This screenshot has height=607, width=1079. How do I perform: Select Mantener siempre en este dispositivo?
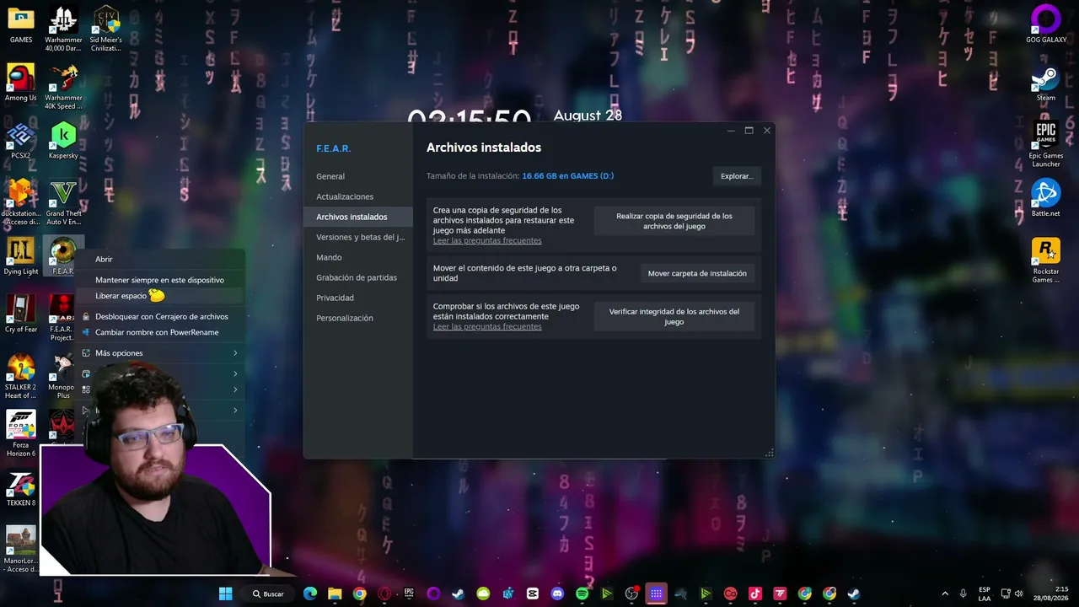coord(159,280)
